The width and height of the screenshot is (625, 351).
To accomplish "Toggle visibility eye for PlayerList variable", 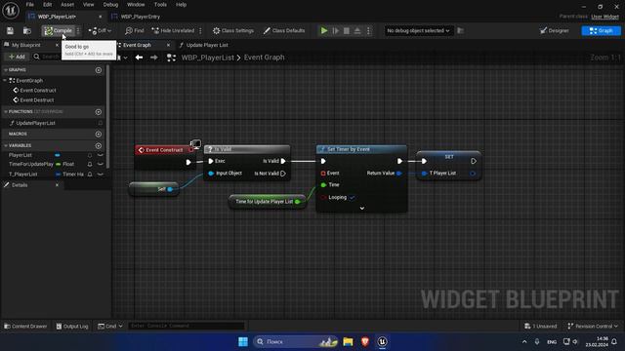I will click(100, 155).
